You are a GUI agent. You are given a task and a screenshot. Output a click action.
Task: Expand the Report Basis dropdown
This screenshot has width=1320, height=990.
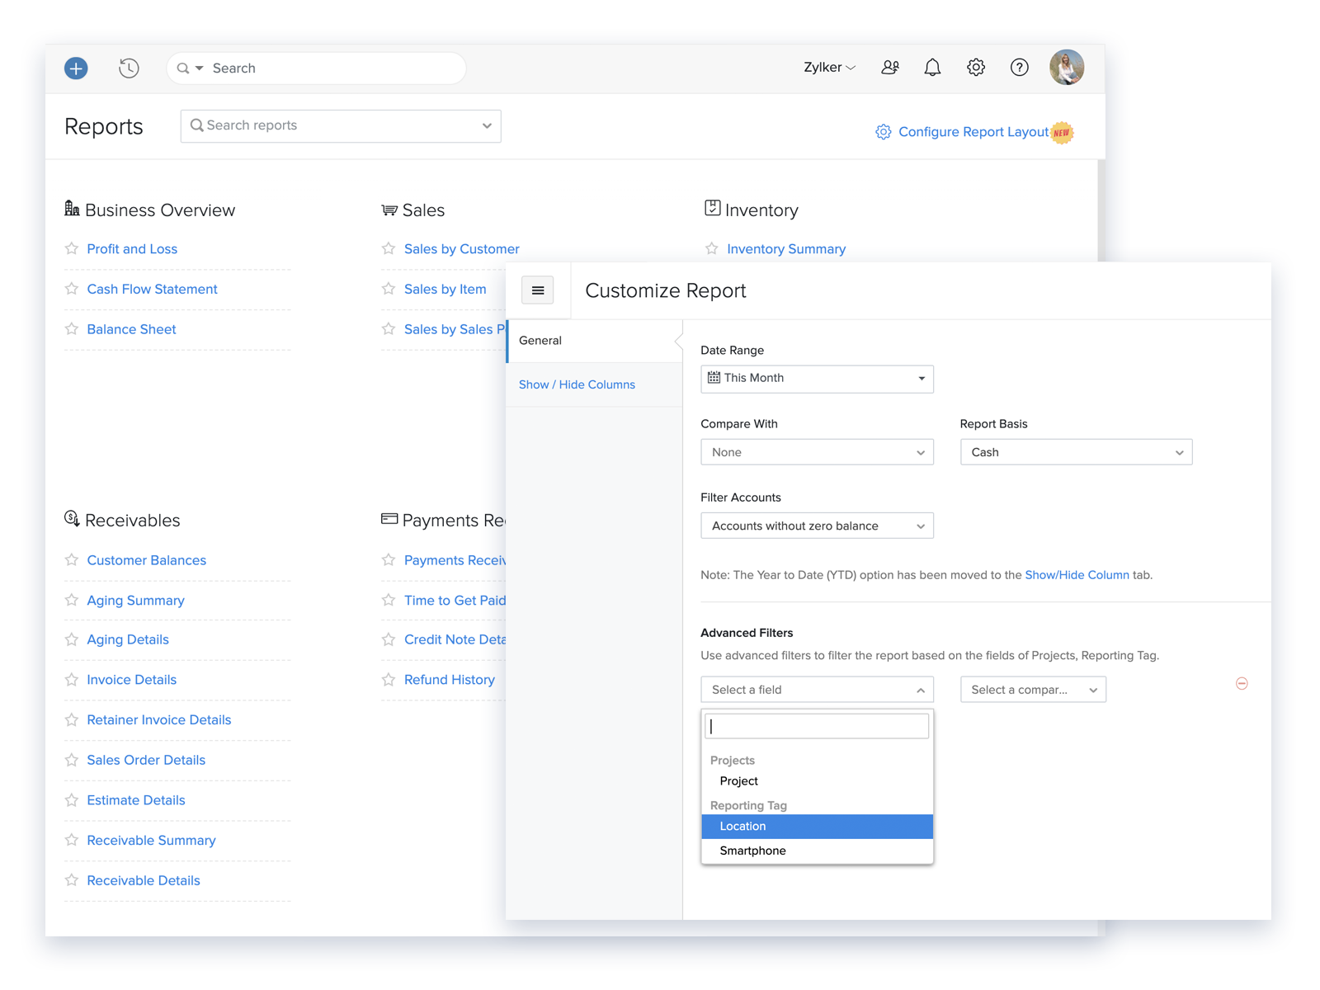(x=1076, y=452)
